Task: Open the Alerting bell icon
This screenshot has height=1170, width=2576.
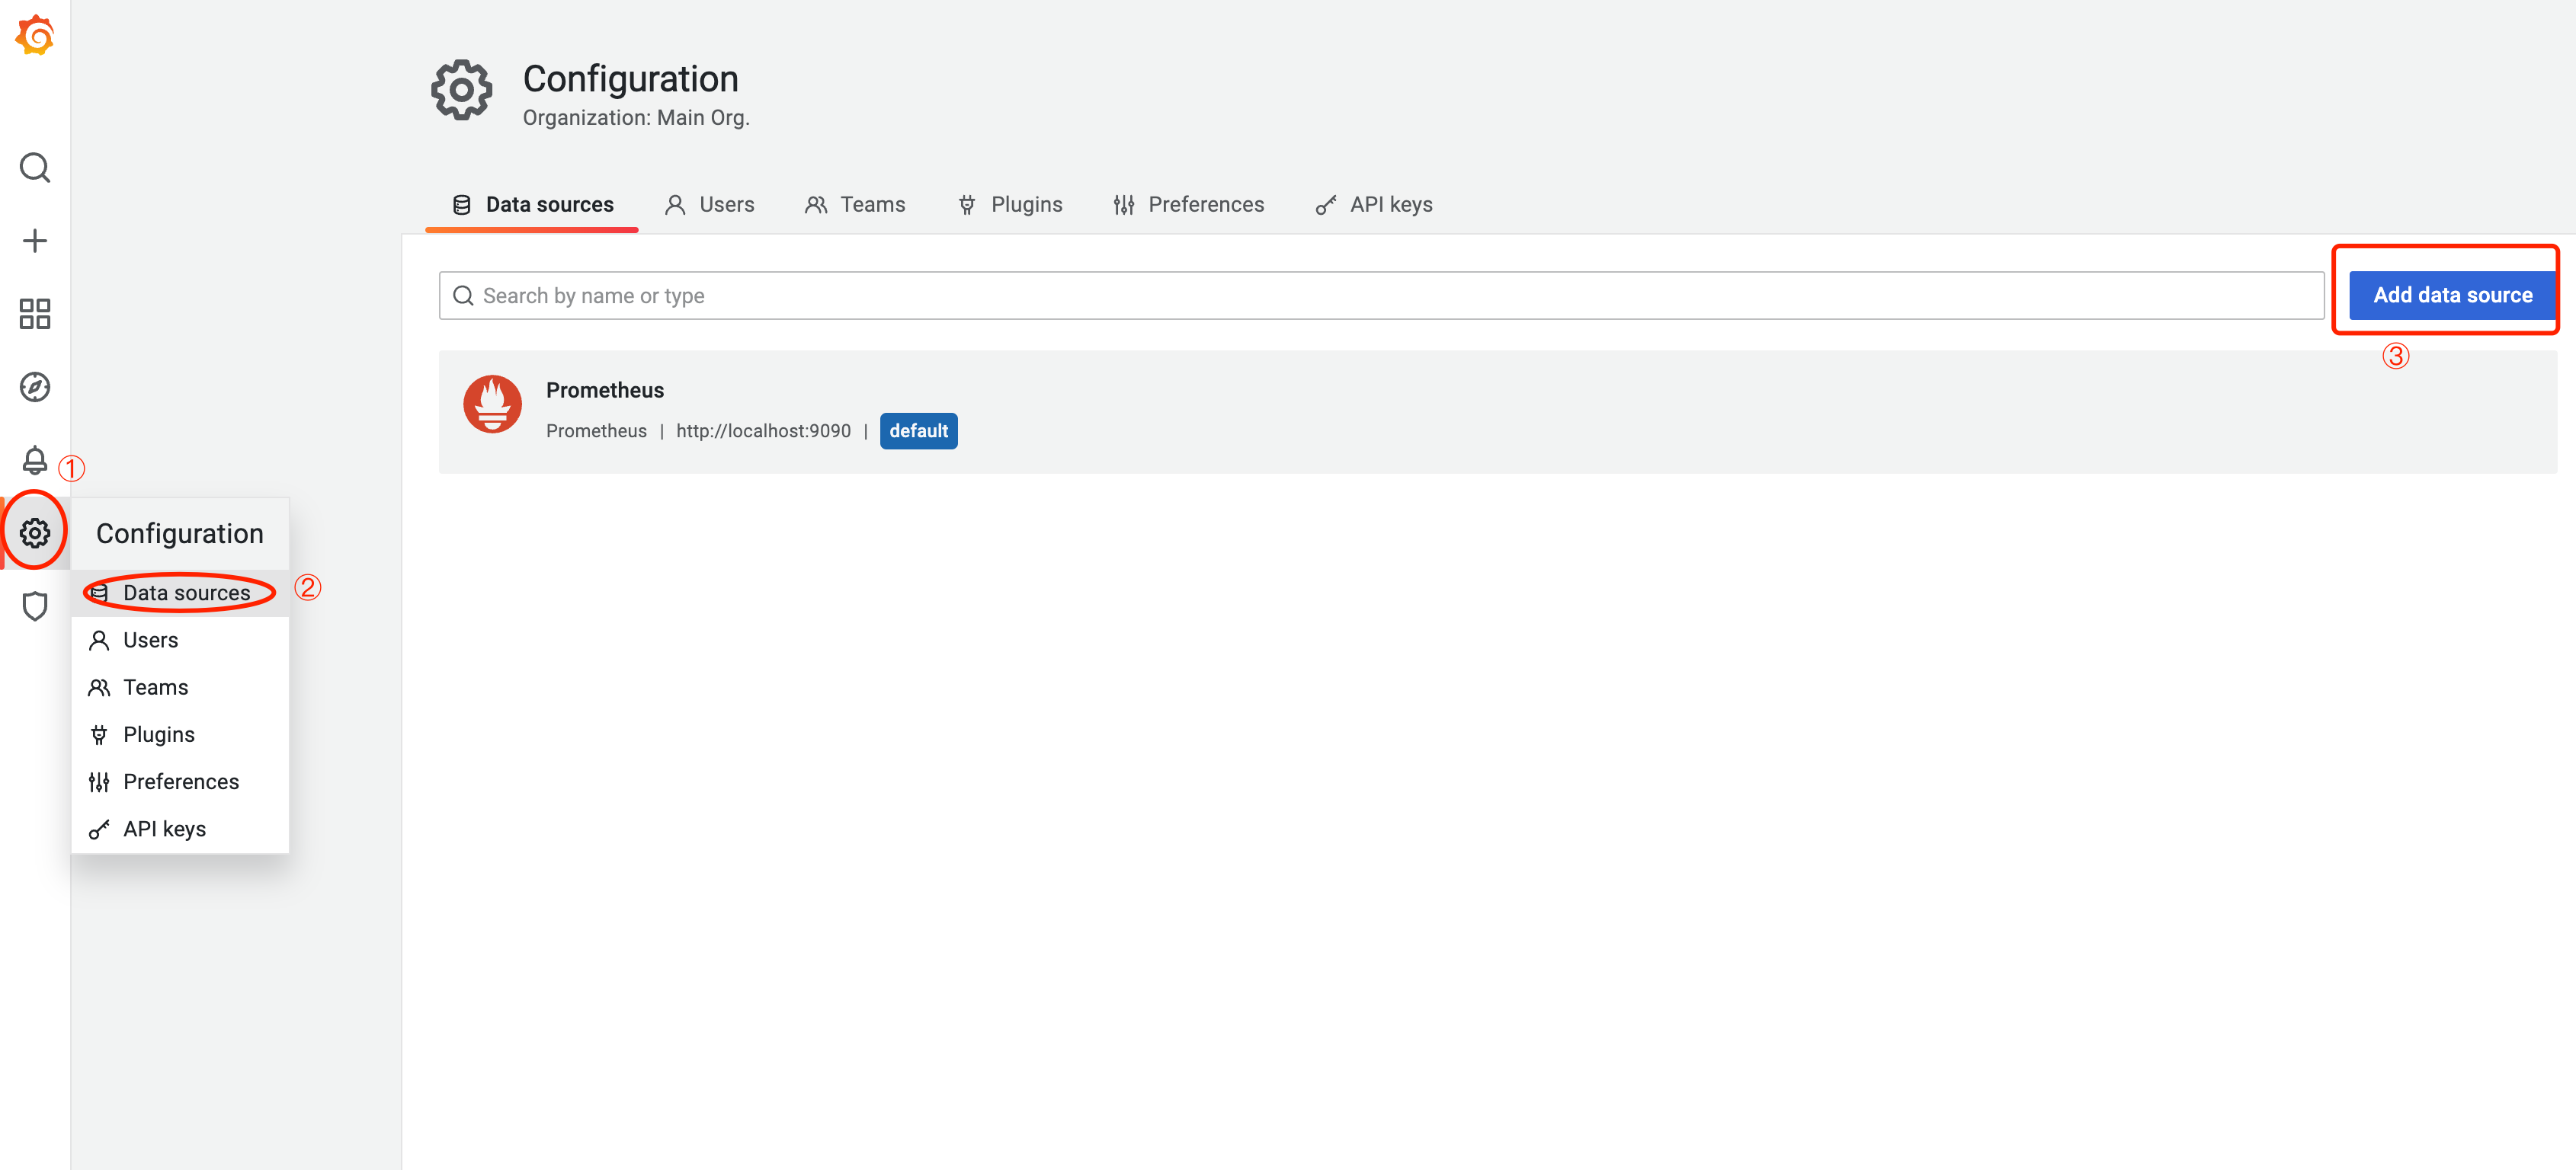Action: (x=35, y=459)
